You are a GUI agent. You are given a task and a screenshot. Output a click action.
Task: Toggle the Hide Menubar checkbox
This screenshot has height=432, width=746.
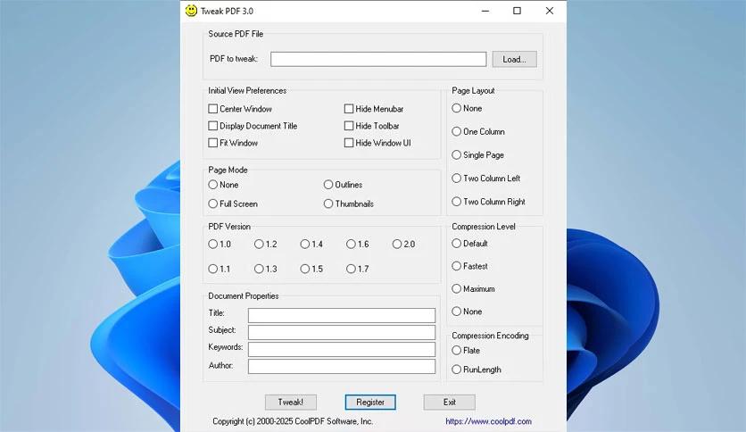point(349,109)
